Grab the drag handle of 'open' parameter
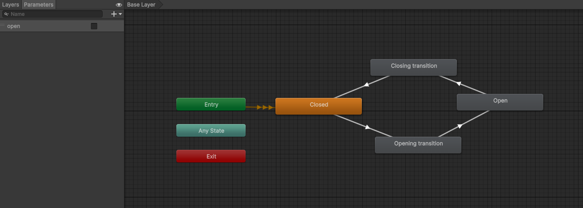The image size is (583, 208). (x=3, y=26)
